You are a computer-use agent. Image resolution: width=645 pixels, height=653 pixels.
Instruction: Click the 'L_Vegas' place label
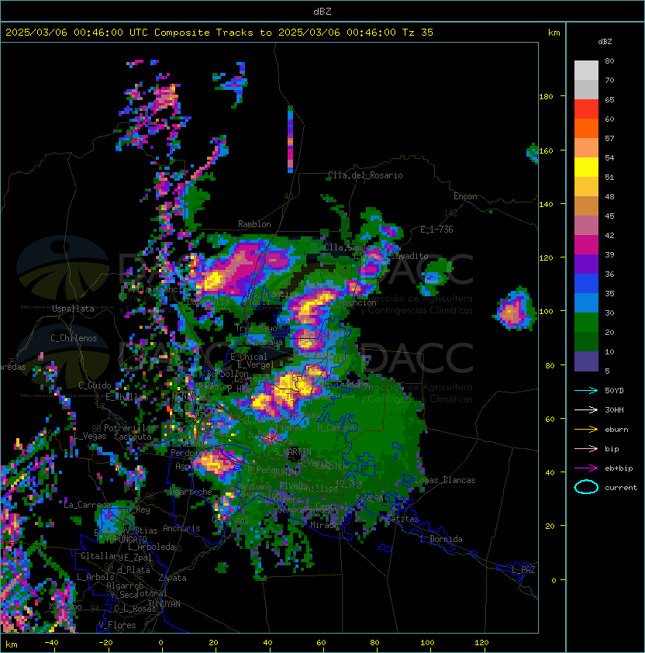(x=90, y=436)
